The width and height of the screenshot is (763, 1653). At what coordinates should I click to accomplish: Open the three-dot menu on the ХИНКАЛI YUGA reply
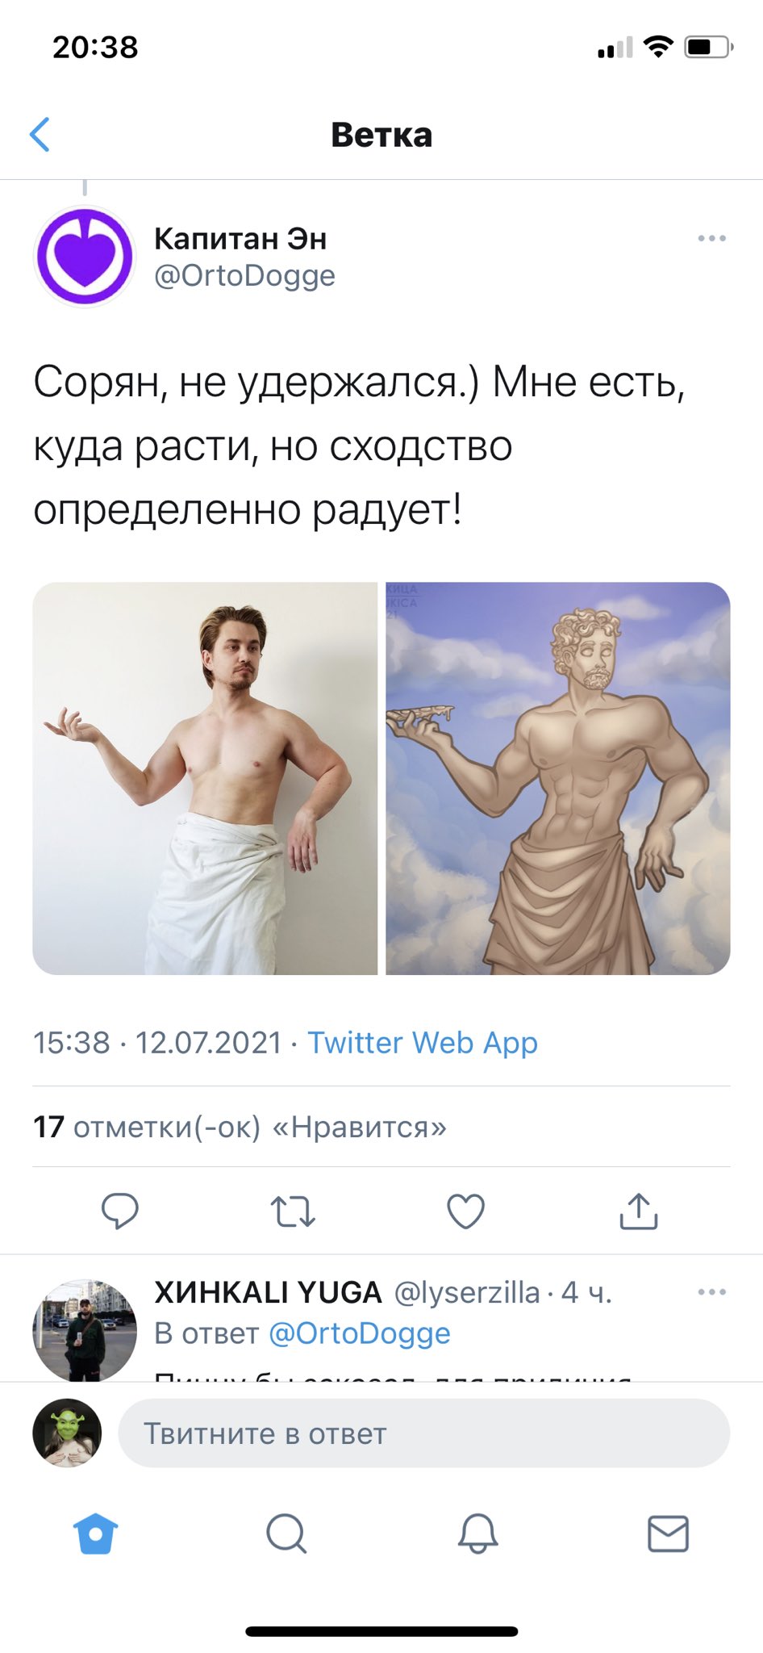click(x=711, y=1292)
